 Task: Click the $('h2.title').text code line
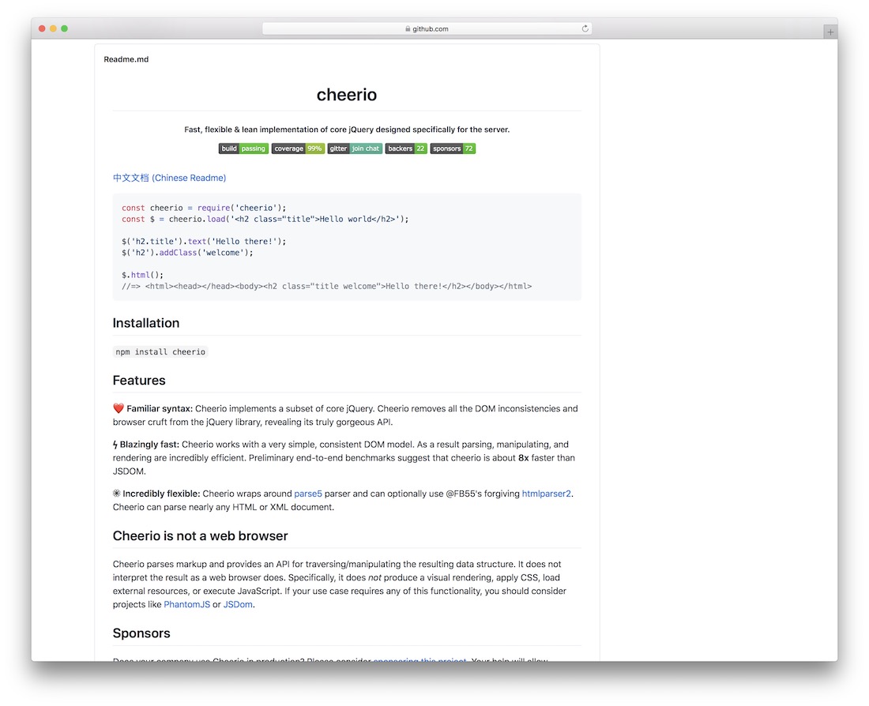coord(204,242)
